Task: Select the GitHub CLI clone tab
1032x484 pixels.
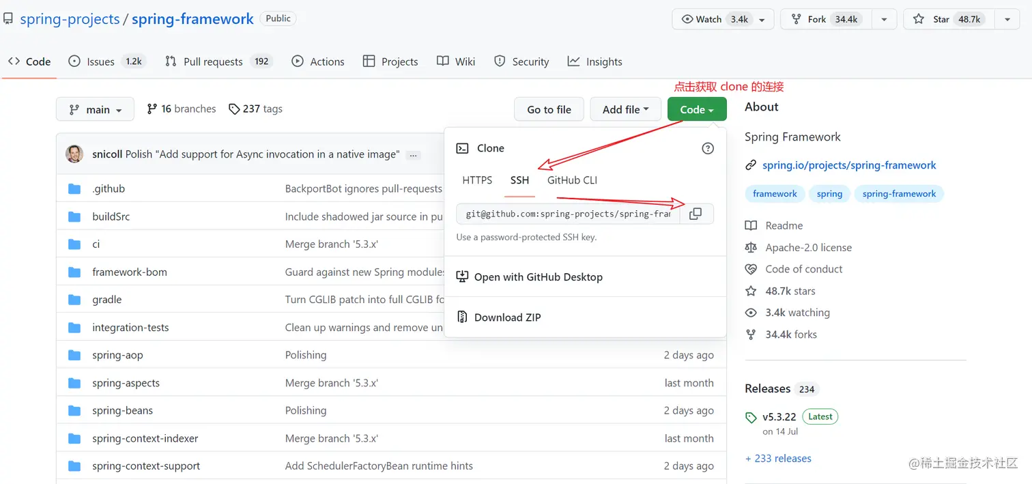Action: (572, 180)
